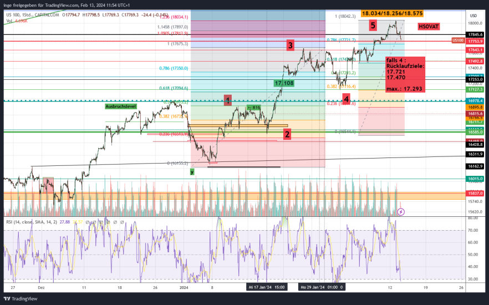Select the HS0VAT red label
Viewport: 489px width, 305px height.
tap(428, 26)
